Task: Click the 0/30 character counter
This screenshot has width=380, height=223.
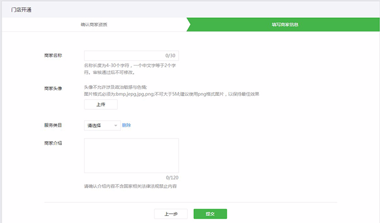Action: [170, 56]
